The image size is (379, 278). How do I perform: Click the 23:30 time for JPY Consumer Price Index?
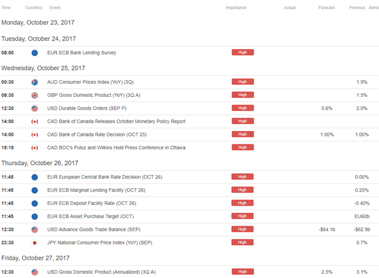click(7, 242)
